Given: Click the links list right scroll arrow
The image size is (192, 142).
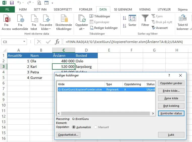Looking at the screenshot, I should tap(153, 114).
